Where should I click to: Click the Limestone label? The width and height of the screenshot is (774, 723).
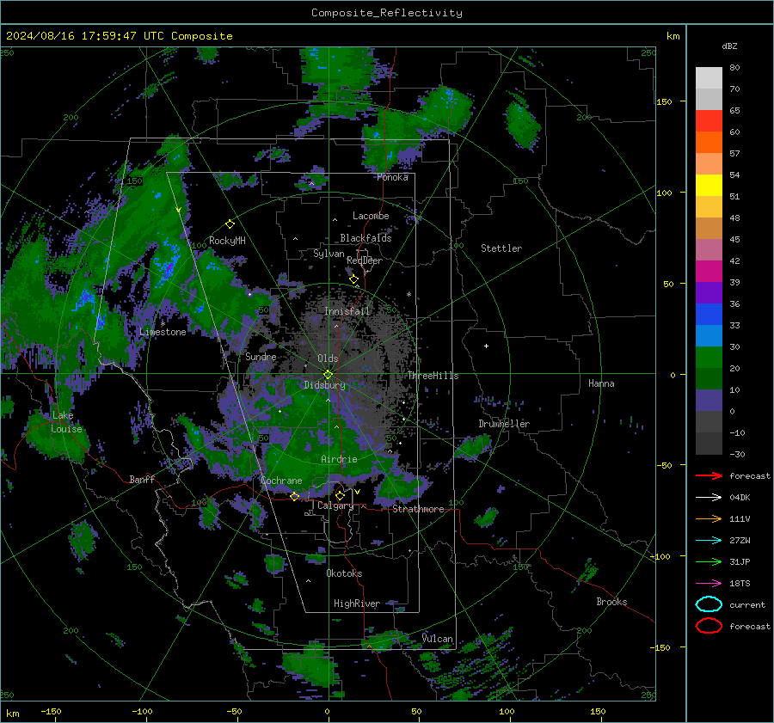(x=163, y=332)
